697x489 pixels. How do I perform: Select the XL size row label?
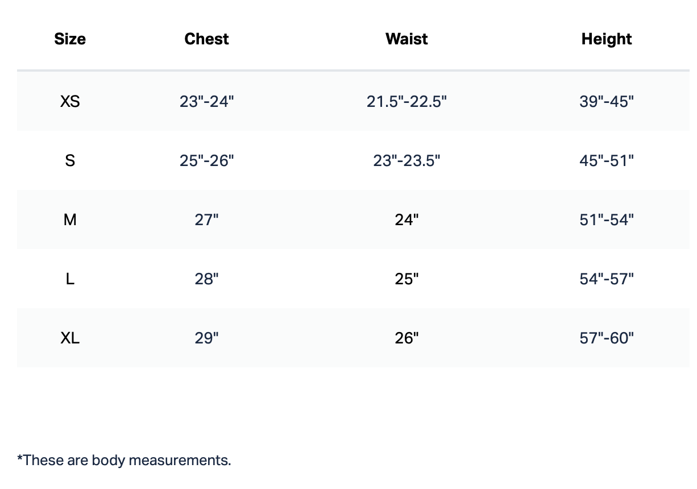70,338
